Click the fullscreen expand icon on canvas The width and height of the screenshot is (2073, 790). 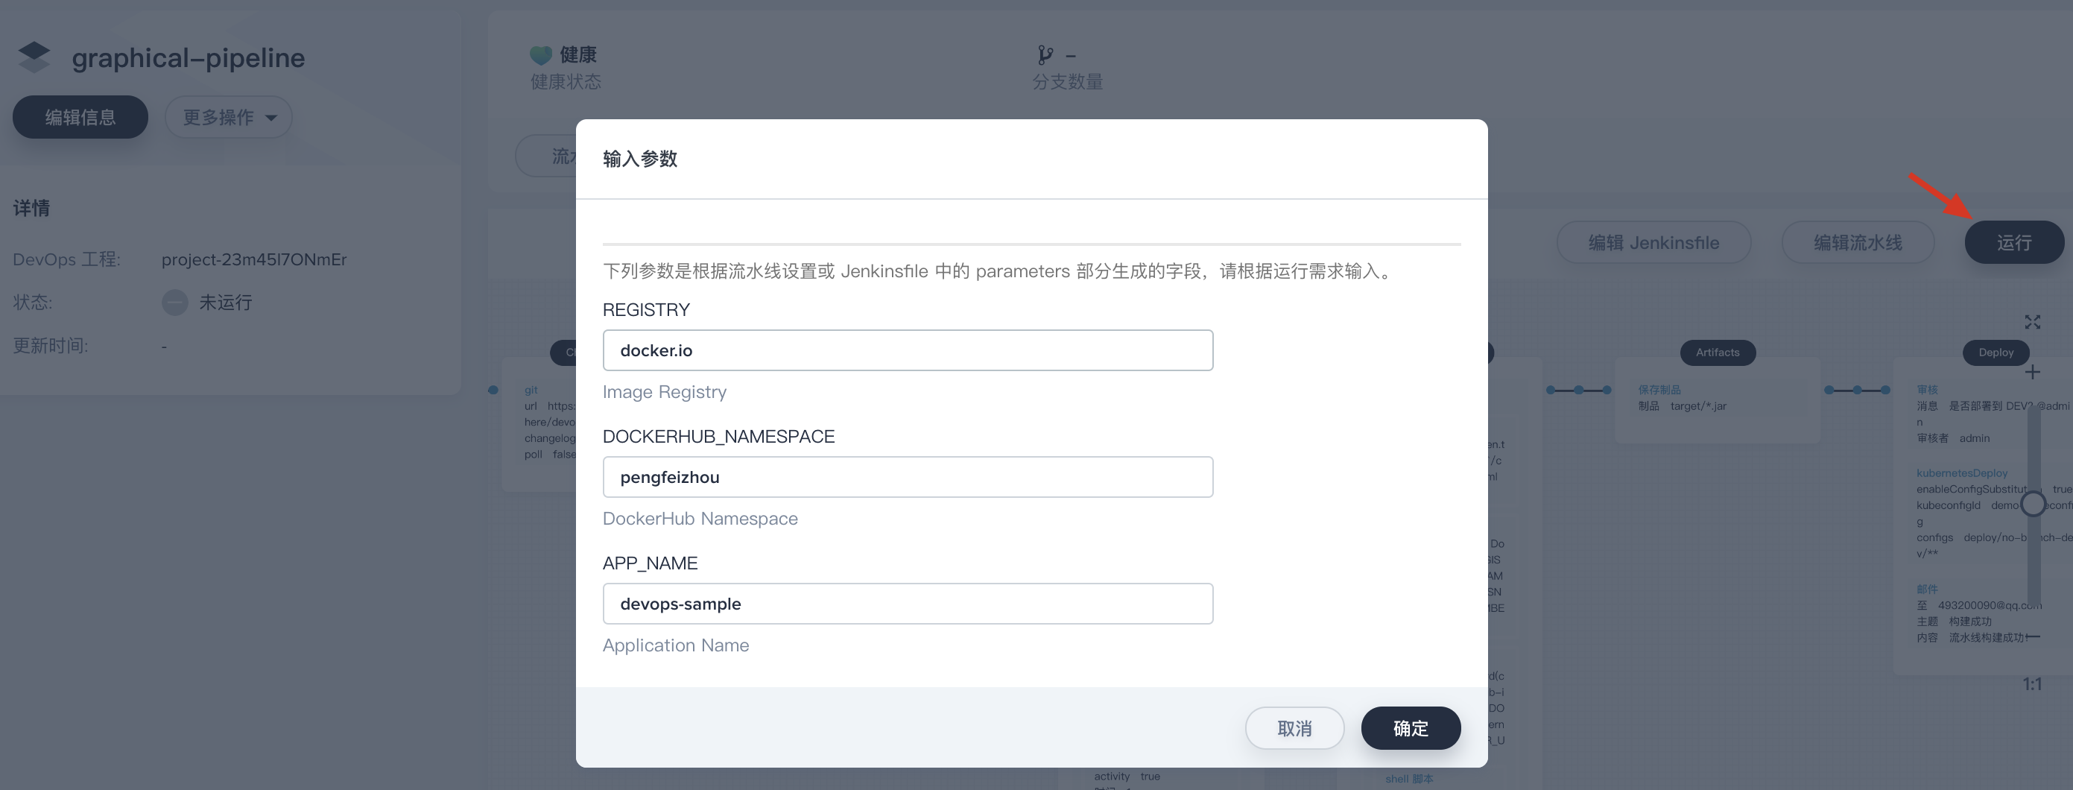2032,322
